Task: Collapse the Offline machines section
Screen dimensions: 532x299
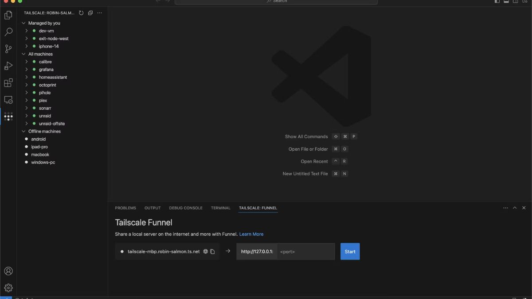Action: tap(23, 132)
